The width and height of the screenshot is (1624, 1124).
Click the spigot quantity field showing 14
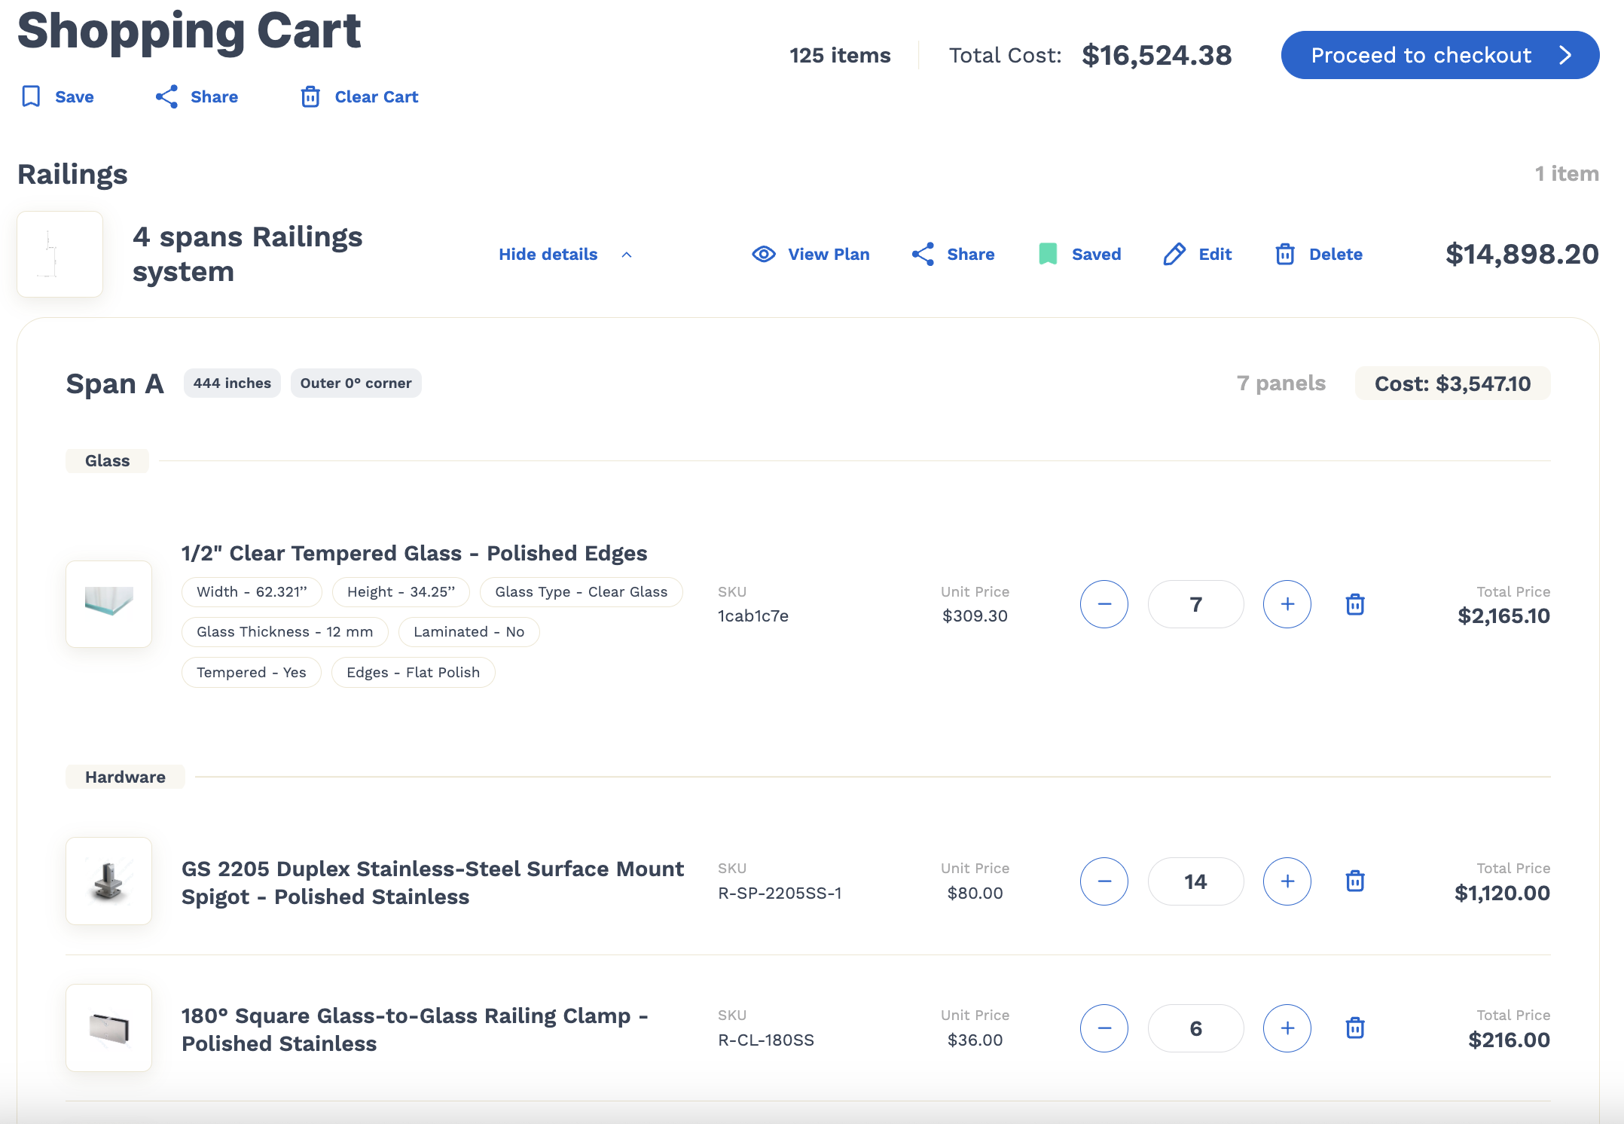click(x=1195, y=881)
